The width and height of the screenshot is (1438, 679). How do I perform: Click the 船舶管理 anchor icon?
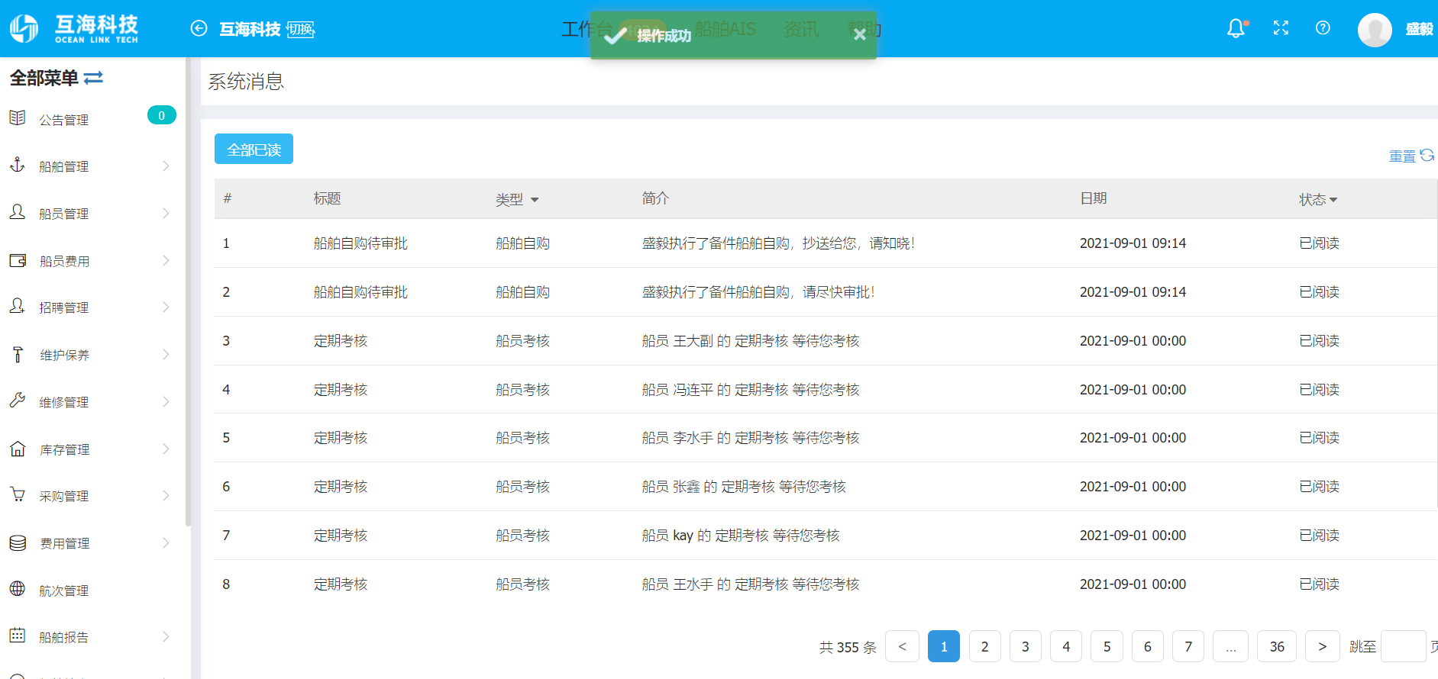[x=17, y=165]
